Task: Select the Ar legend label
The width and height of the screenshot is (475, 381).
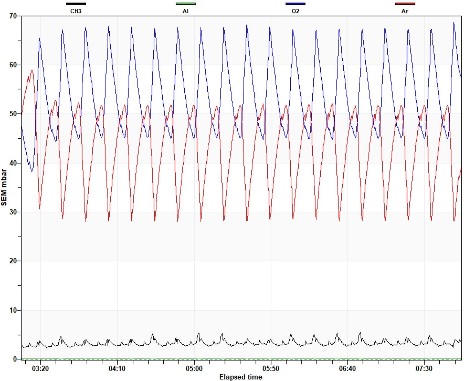Action: pyautogui.click(x=405, y=11)
